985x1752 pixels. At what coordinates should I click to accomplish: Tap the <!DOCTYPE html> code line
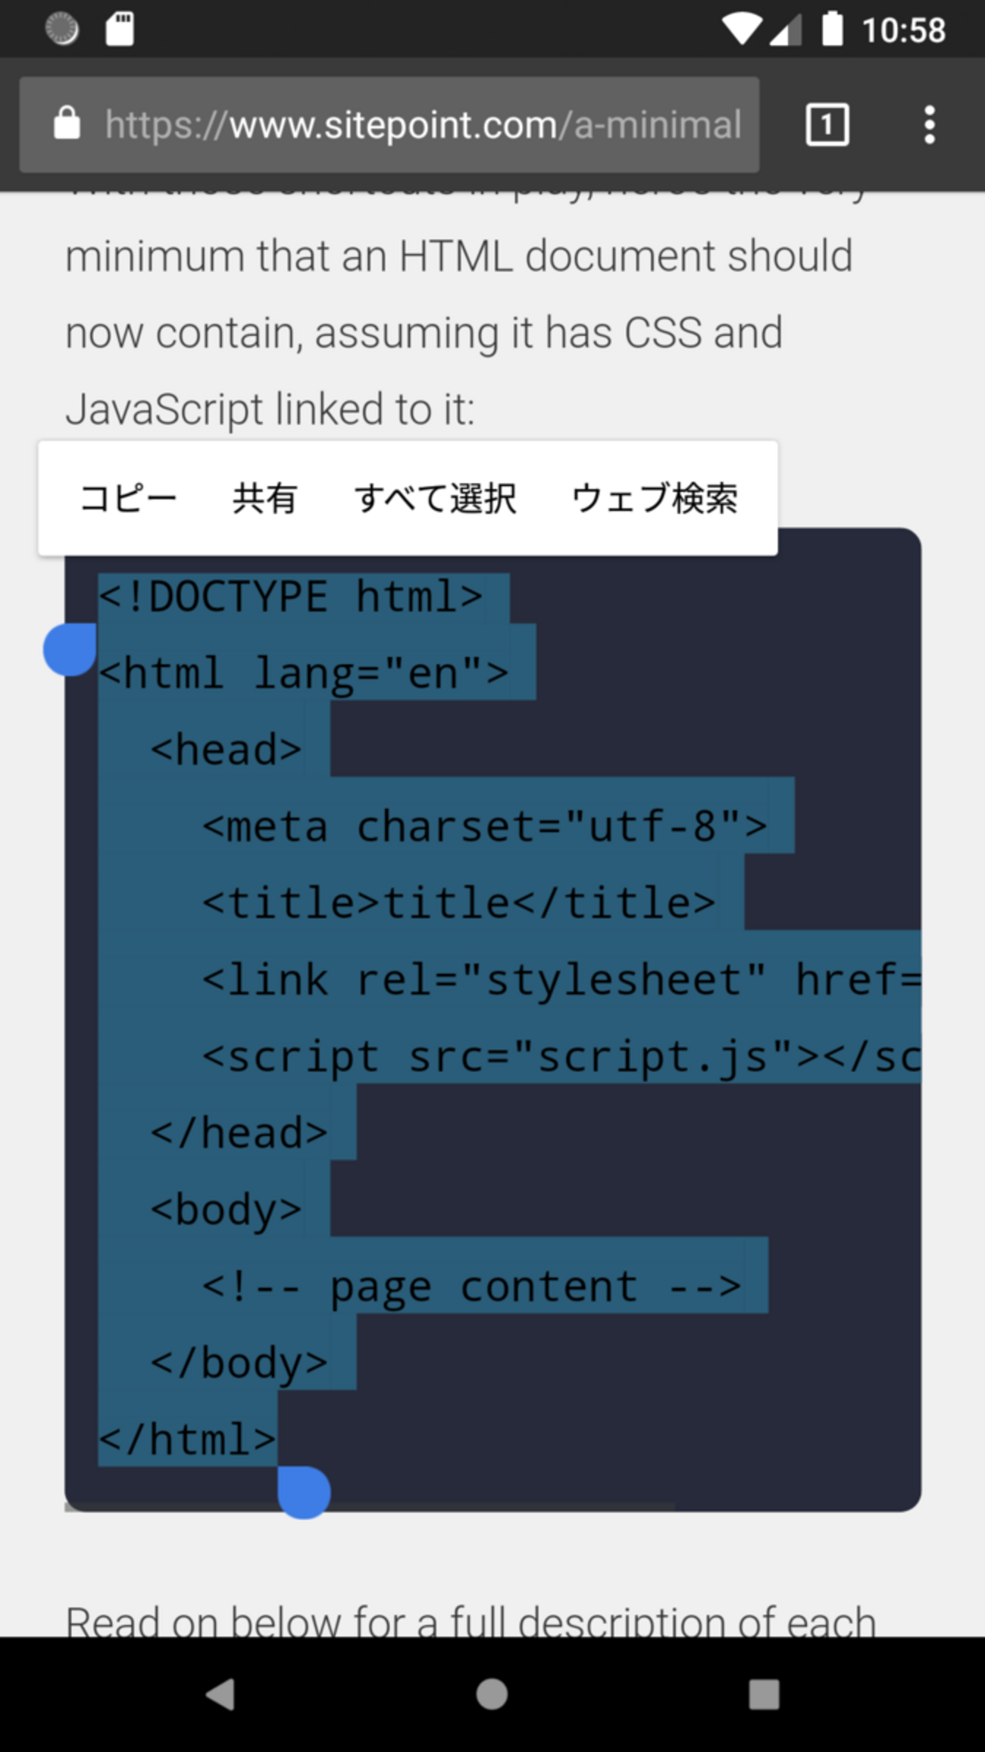pos(291,597)
